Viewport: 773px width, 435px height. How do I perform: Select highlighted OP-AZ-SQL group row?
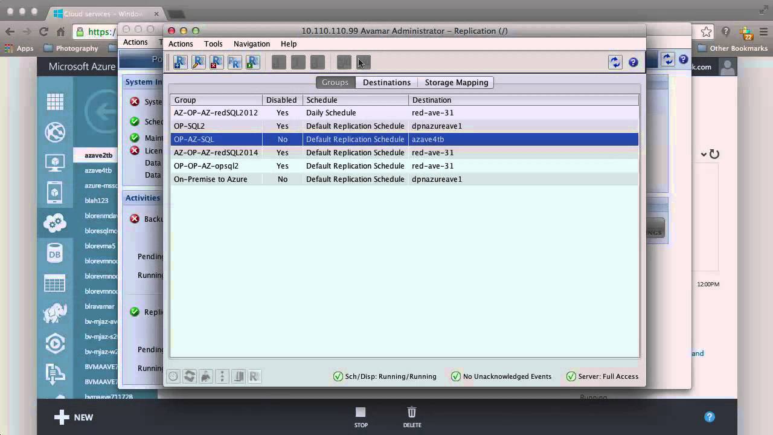tap(404, 139)
